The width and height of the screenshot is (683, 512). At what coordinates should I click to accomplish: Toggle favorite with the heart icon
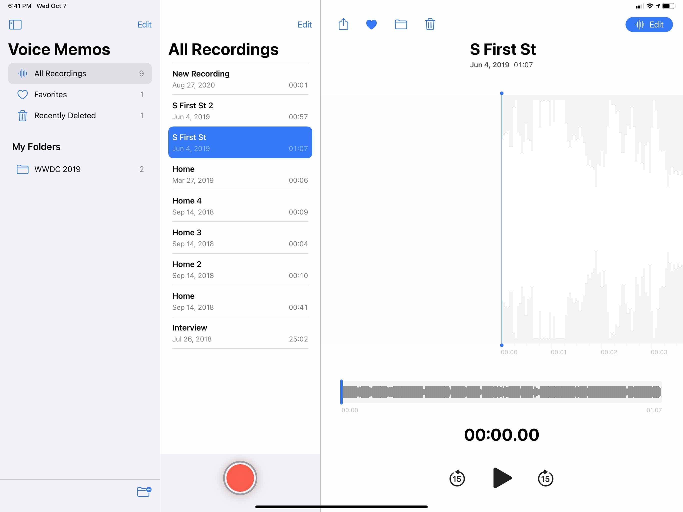point(371,24)
